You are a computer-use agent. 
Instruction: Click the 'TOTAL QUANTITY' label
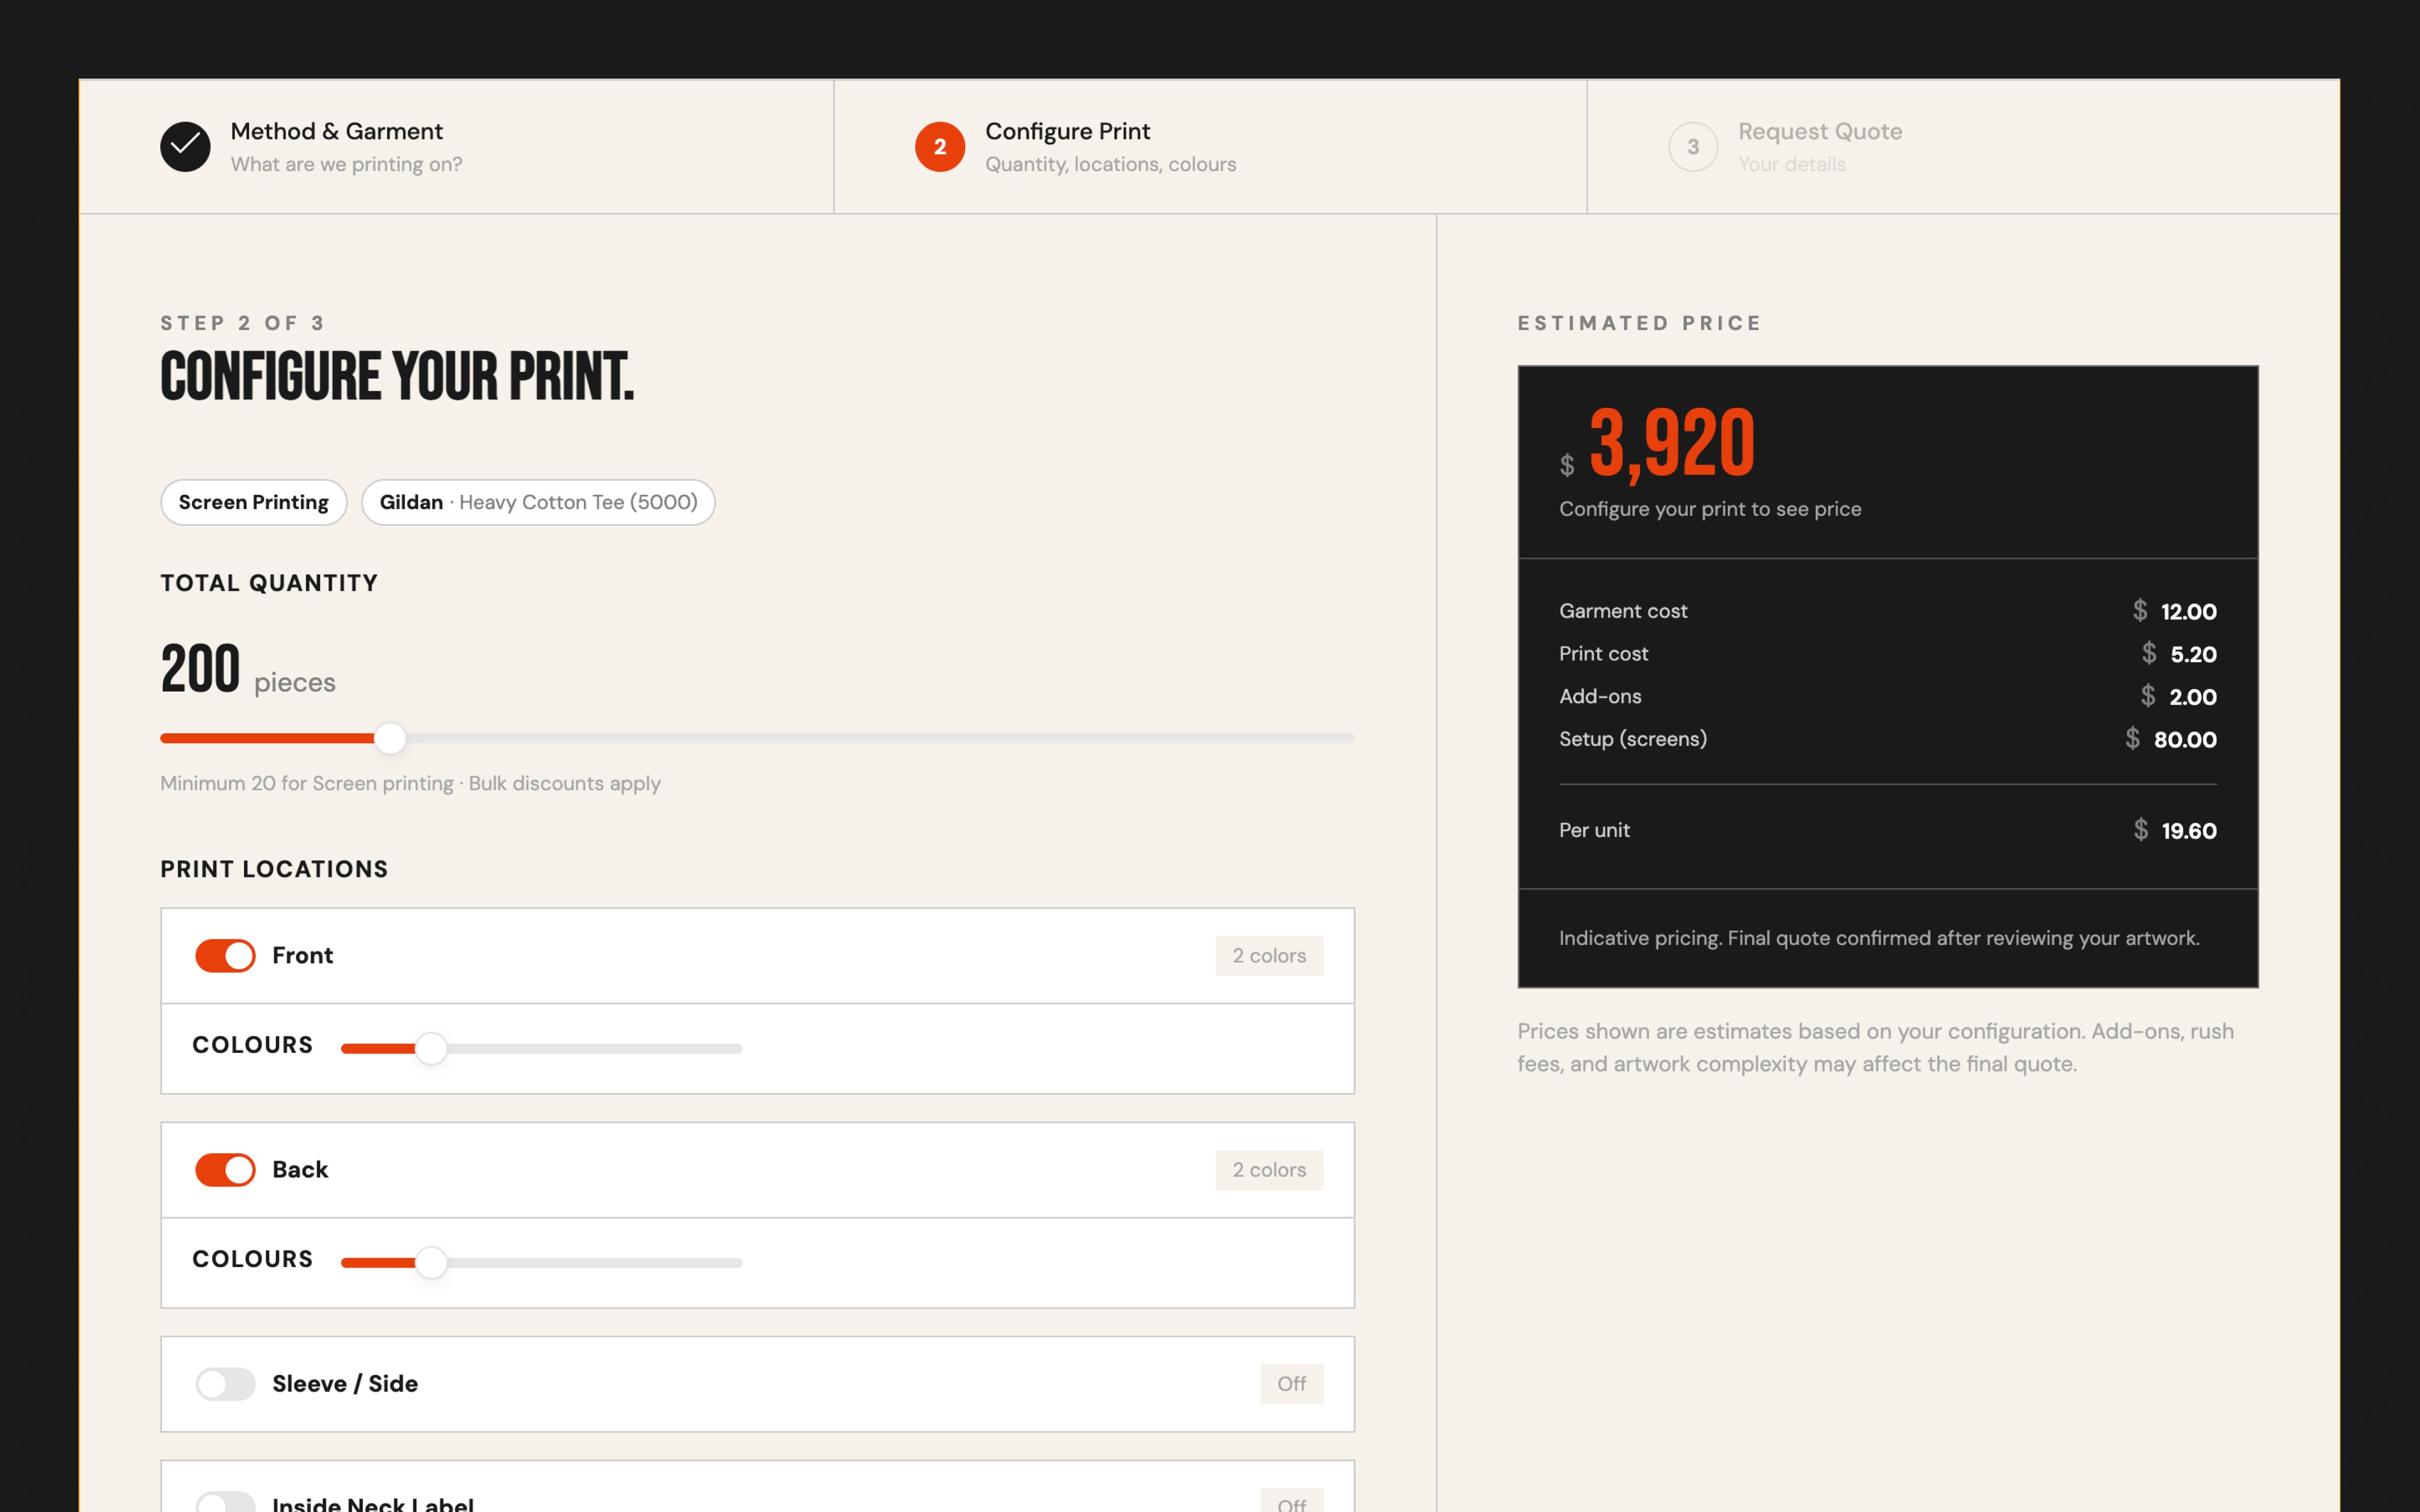269,583
